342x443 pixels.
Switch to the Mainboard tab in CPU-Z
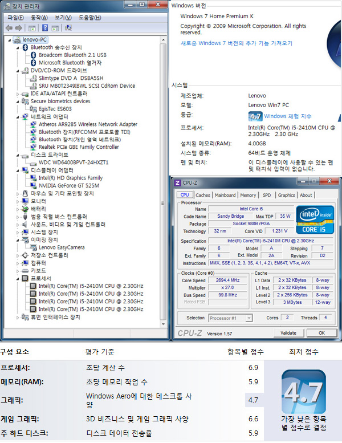[225, 195]
